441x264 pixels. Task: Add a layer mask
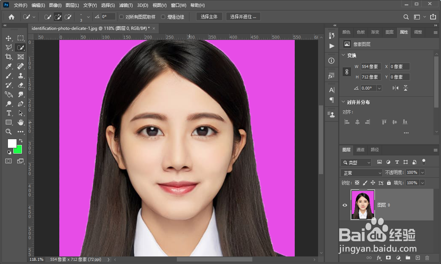(389, 258)
